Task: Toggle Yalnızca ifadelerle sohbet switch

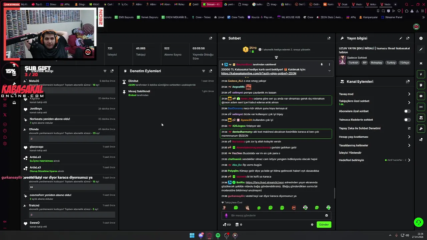Action: tap(407, 120)
